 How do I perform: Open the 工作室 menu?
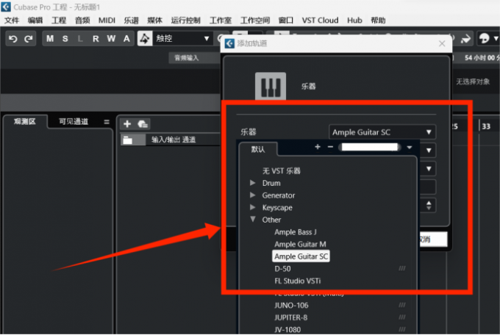(x=221, y=21)
